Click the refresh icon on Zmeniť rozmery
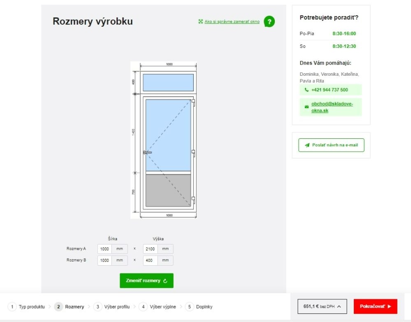The width and height of the screenshot is (411, 322). pyautogui.click(x=165, y=281)
